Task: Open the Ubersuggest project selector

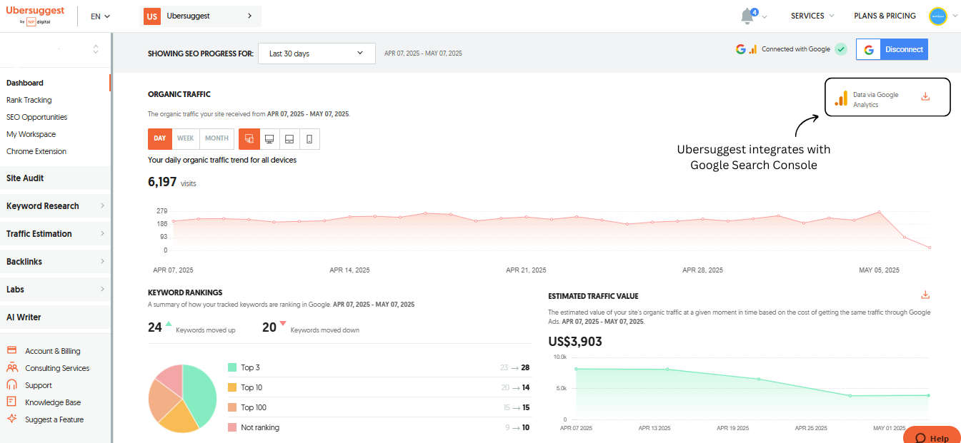Action: pyautogui.click(x=201, y=16)
